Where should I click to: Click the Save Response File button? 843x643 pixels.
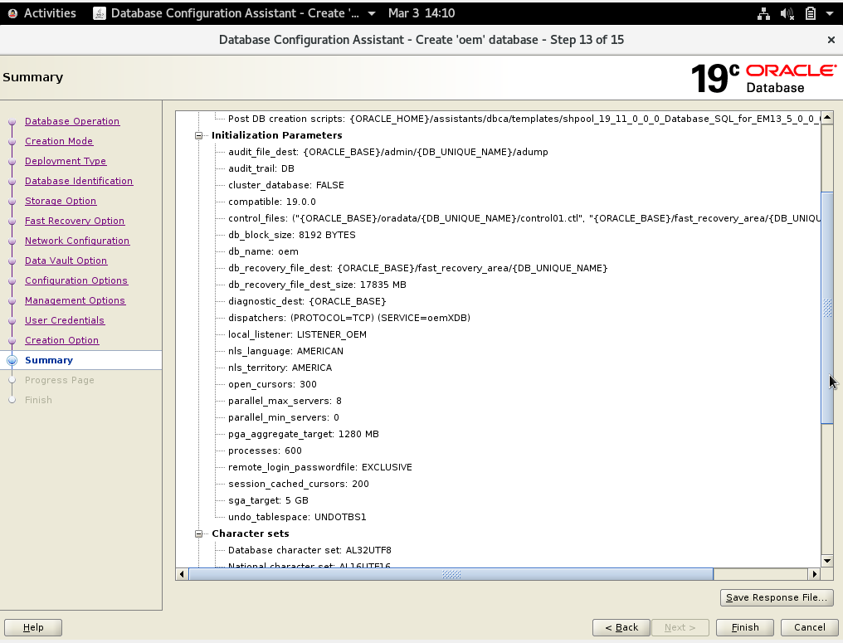[x=777, y=597]
